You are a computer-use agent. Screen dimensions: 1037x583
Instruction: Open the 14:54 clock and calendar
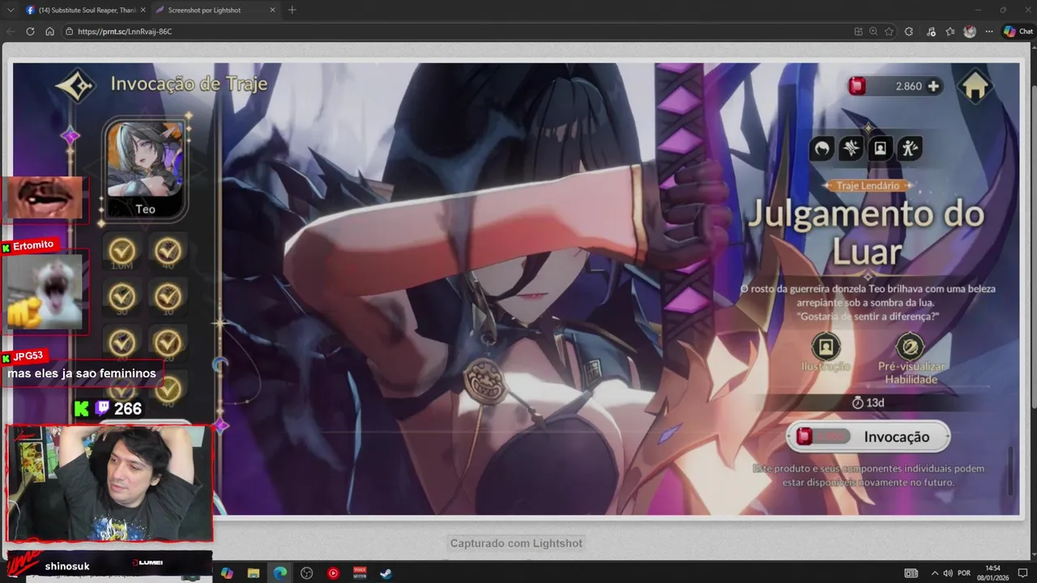992,573
